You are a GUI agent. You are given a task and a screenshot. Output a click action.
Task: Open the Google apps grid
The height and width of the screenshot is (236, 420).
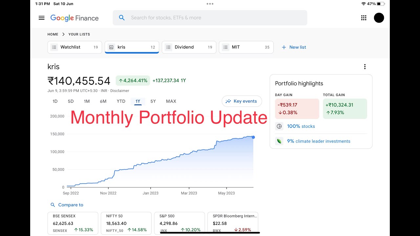[x=364, y=18]
